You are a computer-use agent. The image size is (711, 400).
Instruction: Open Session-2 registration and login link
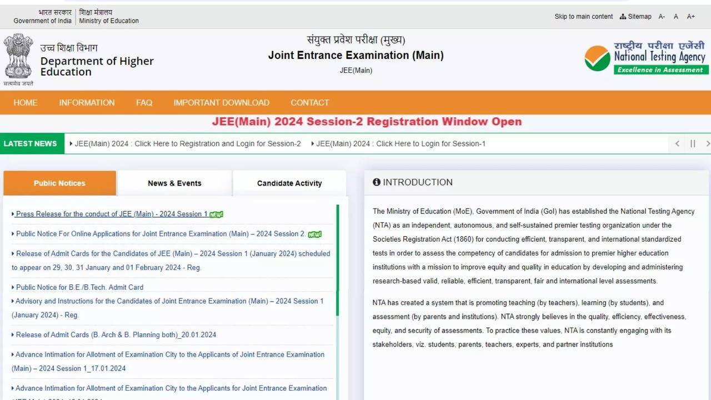(x=187, y=143)
